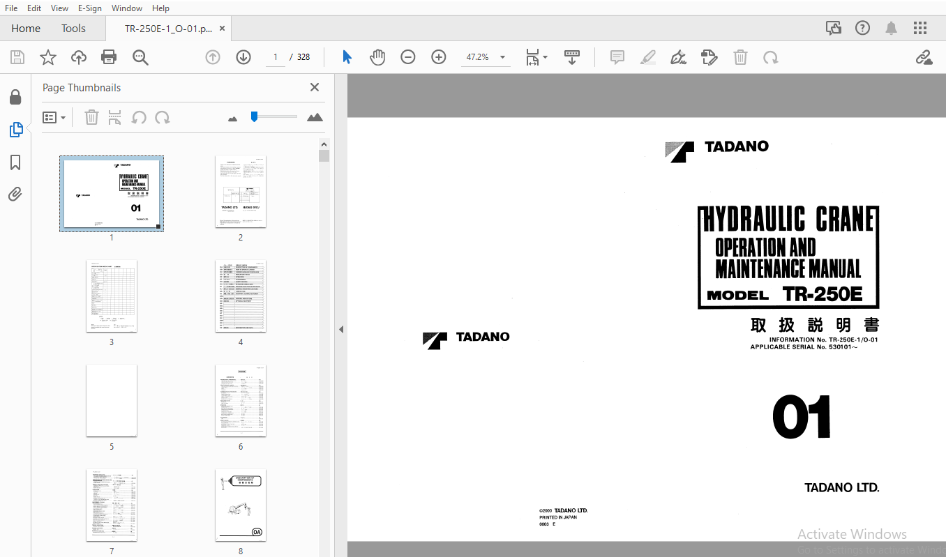Open the Help menu
Viewport: 946px width, 557px height.
pos(160,8)
